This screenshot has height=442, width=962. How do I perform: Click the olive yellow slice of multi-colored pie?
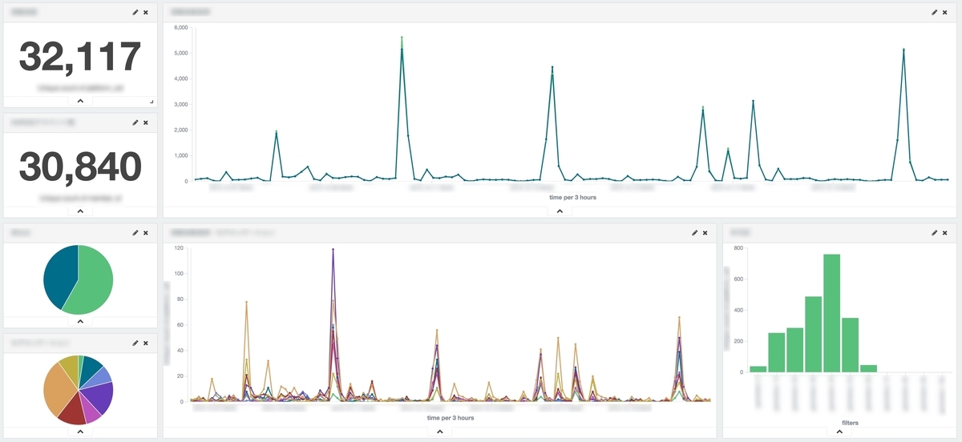point(69,367)
